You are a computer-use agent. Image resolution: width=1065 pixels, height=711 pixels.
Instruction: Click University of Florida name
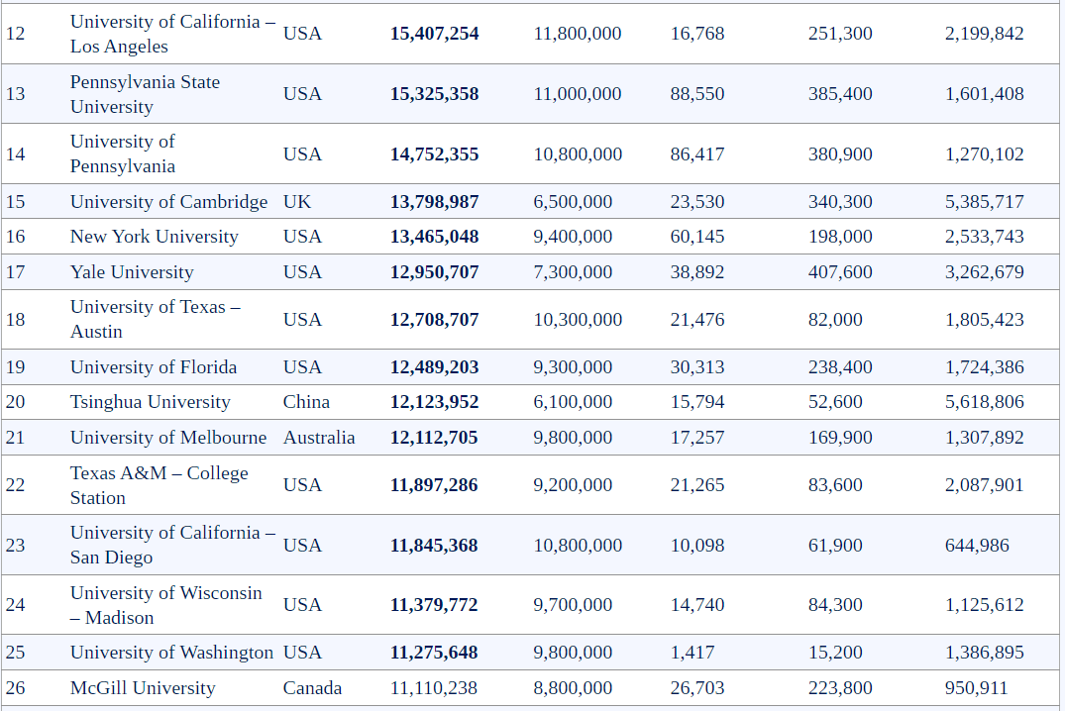point(154,367)
